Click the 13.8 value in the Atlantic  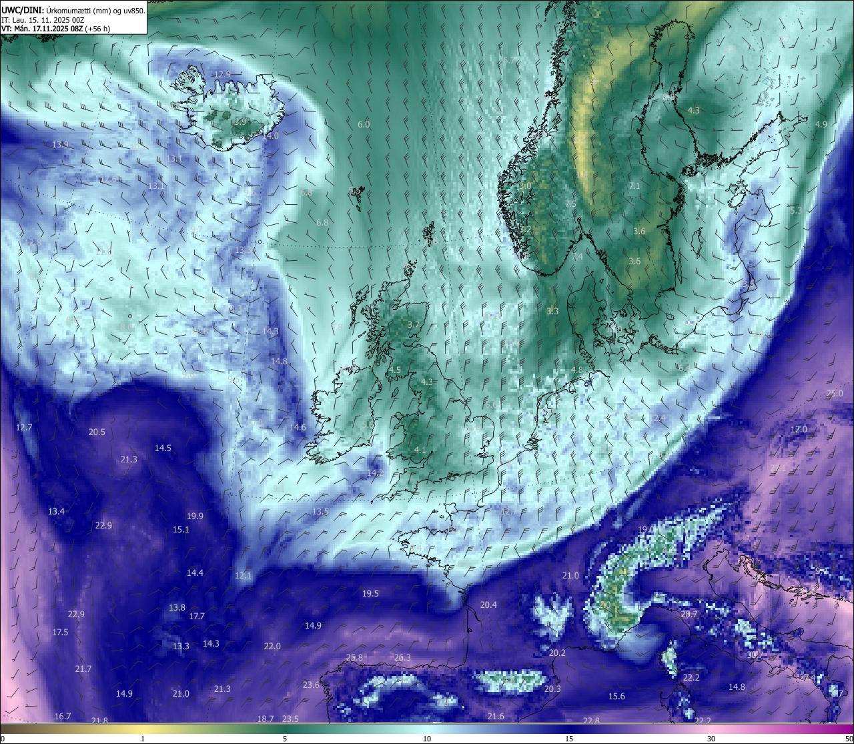177,608
